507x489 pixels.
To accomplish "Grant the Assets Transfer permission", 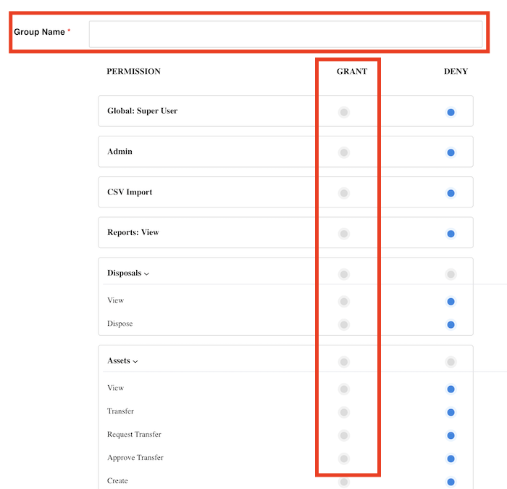I will pos(344,412).
